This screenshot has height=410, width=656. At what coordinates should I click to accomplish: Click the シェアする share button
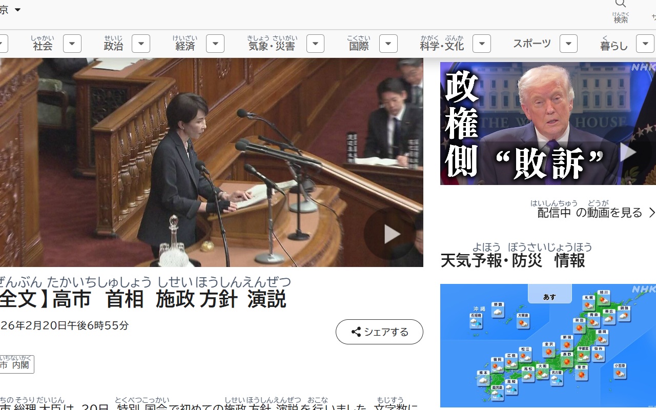tap(379, 332)
